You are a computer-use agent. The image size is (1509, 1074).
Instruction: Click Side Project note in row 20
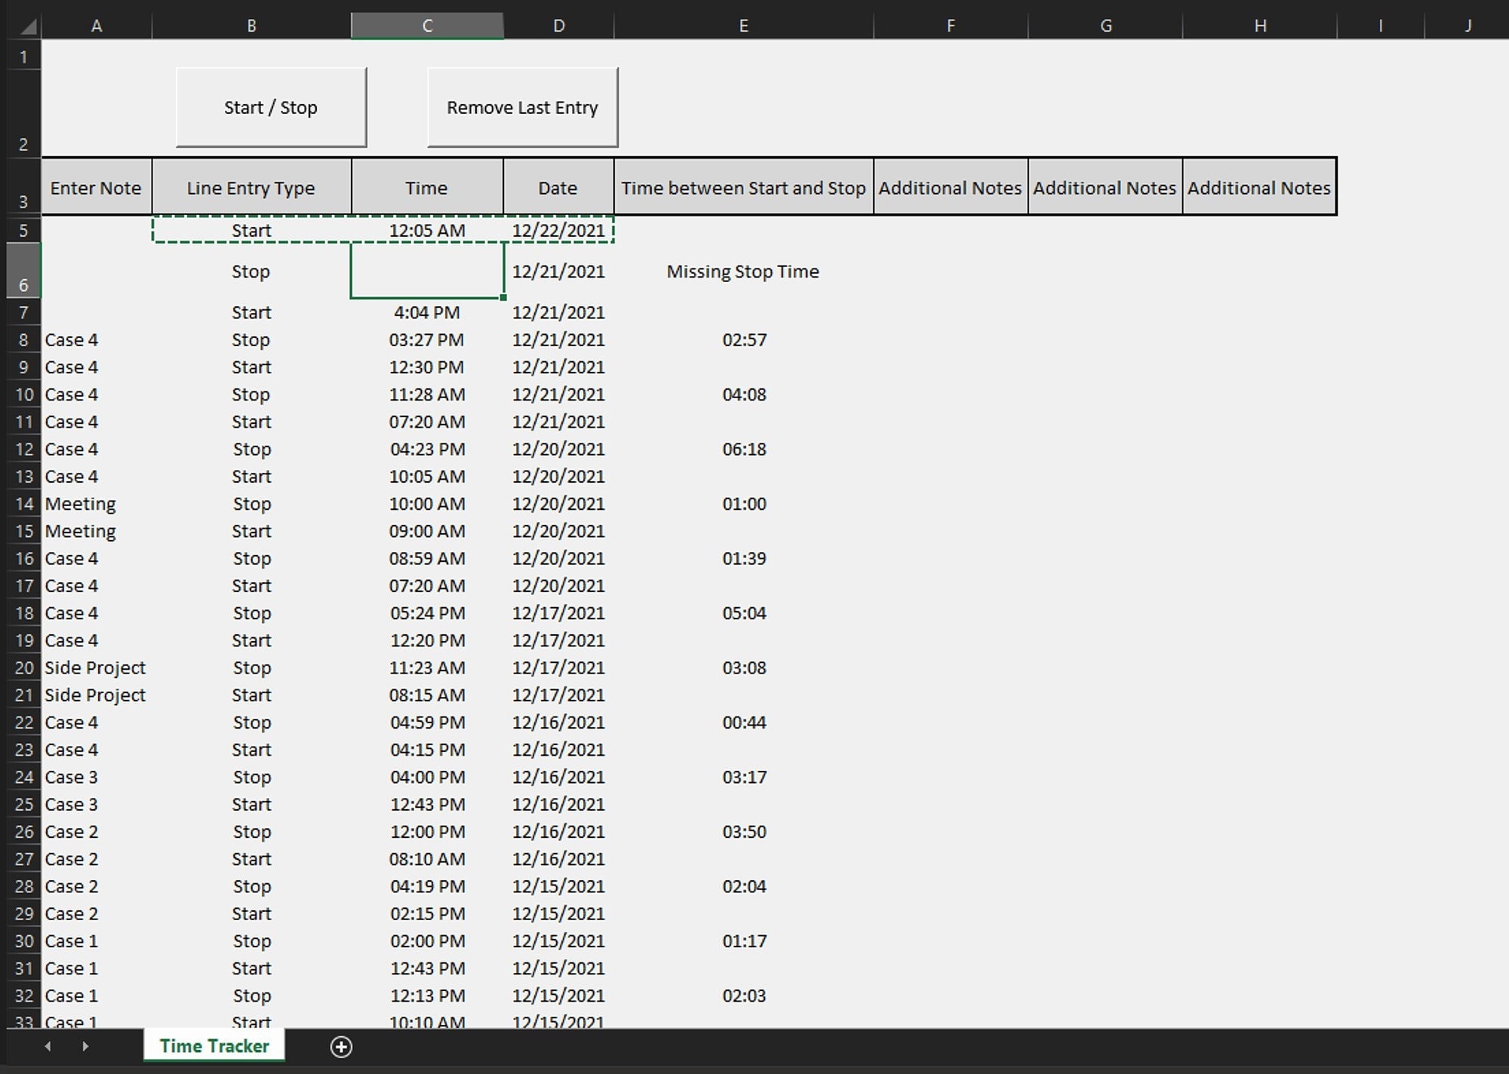[x=96, y=667]
